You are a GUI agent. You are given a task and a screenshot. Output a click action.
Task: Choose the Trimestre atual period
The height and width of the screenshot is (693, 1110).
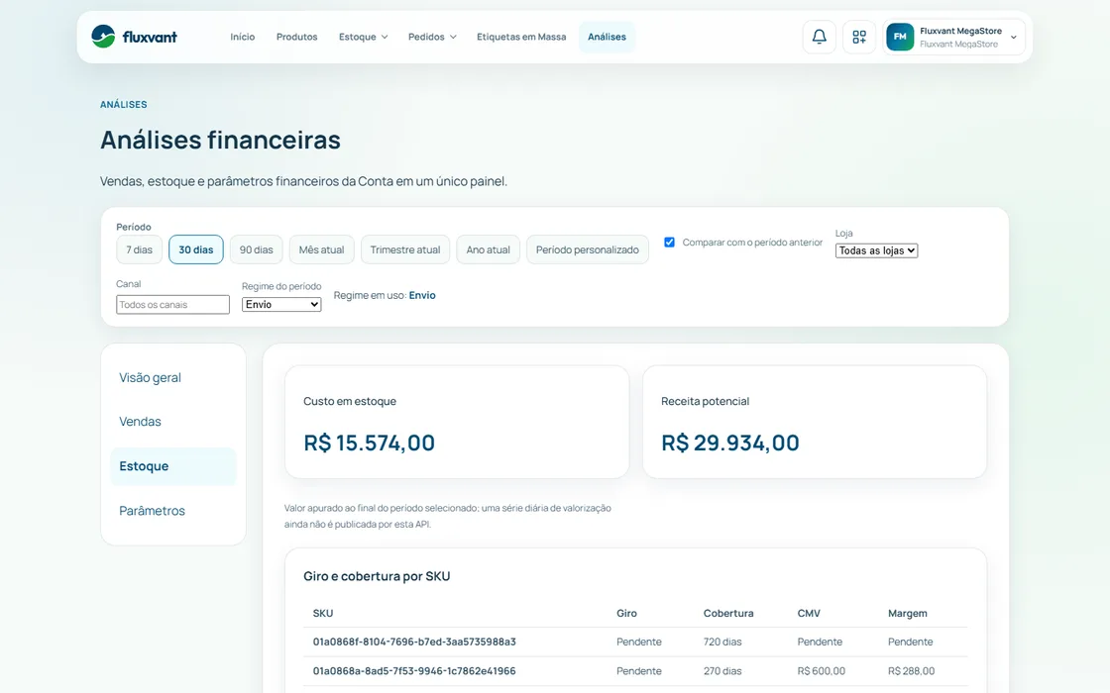pyautogui.click(x=405, y=249)
